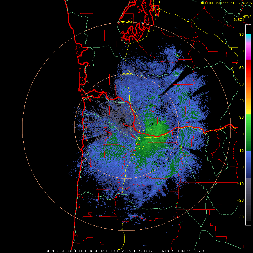Click the "70" value on the dBZ scale

click(241, 51)
